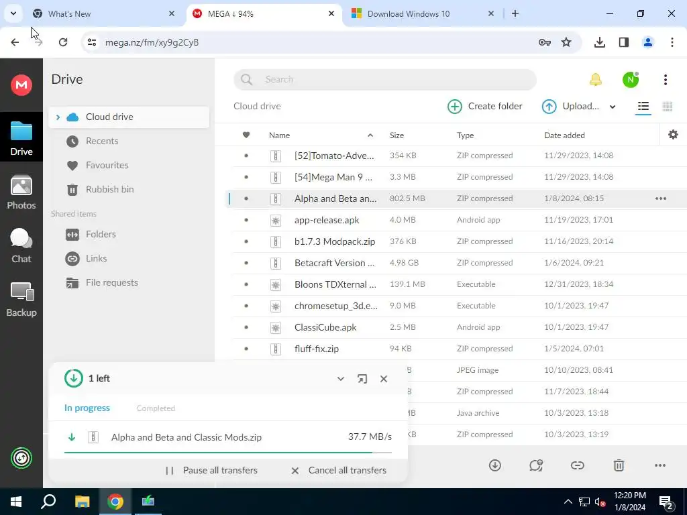Image resolution: width=687 pixels, height=515 pixels.
Task: Switch to grid thumbnail view
Action: click(668, 107)
